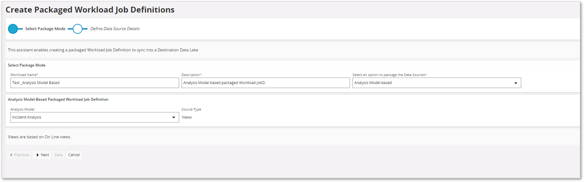Click the empty Define Data Source Details step circle
This screenshot has height=182, width=584.
[77, 29]
